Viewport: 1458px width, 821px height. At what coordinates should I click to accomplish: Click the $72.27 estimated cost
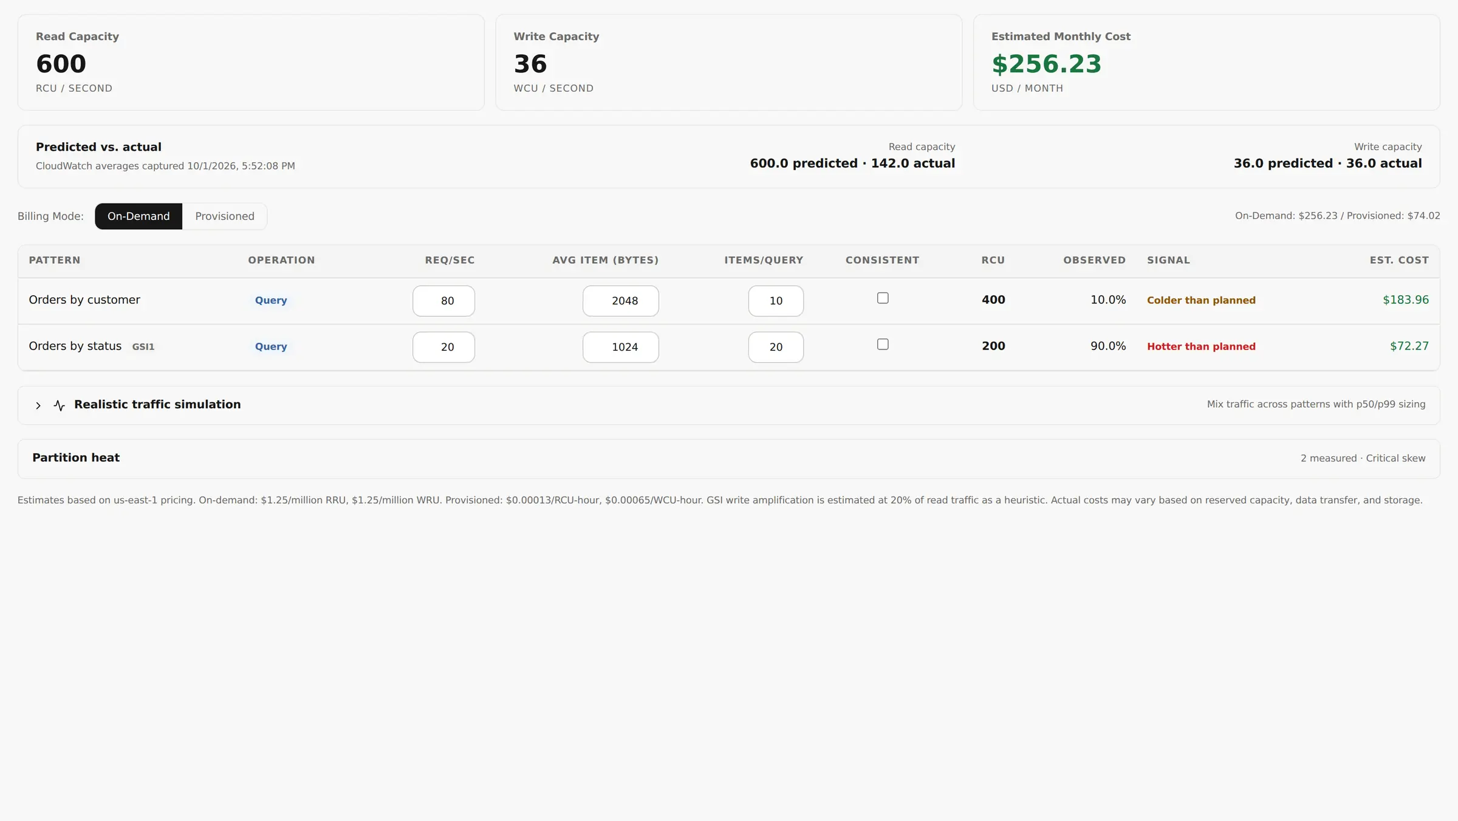1409,346
